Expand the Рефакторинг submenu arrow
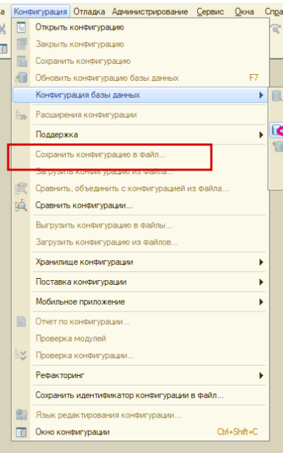 261,375
